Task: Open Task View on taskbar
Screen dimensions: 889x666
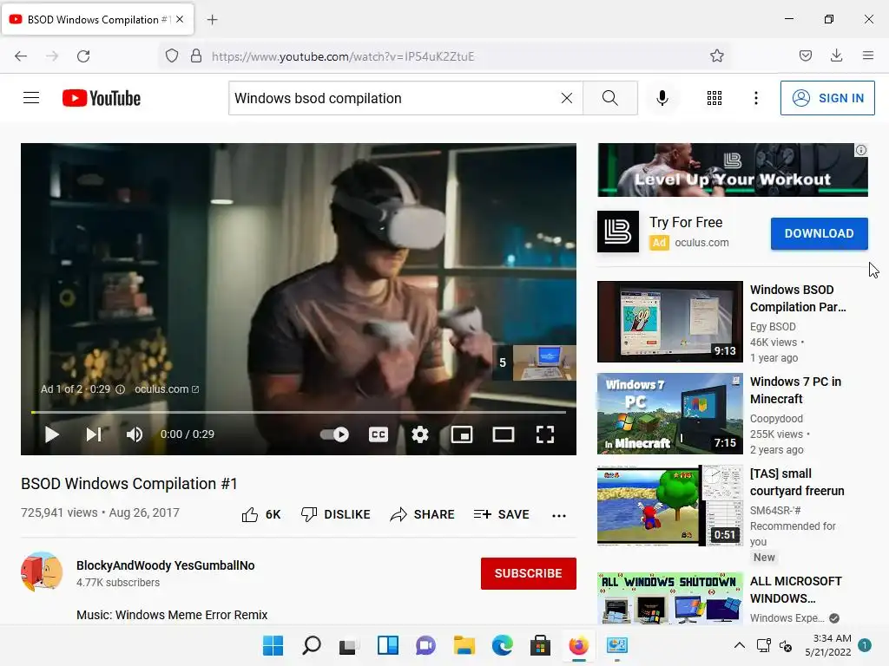Action: (x=349, y=645)
